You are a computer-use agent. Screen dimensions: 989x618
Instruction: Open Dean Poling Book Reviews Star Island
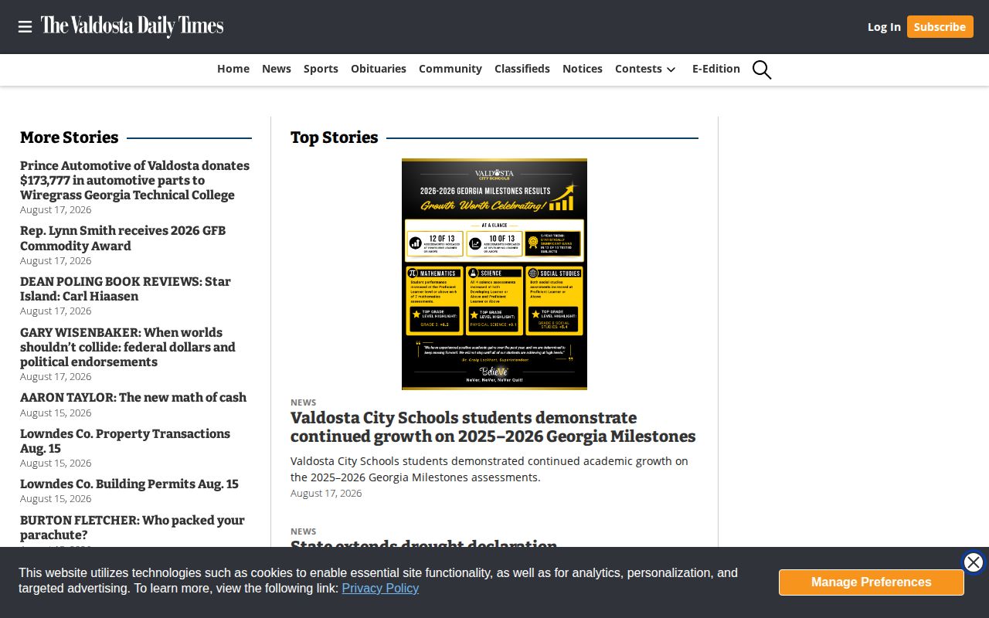pos(125,289)
